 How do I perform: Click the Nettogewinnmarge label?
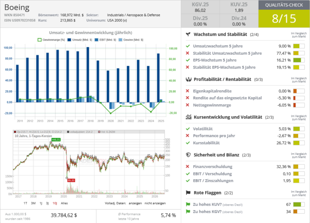(212, 105)
